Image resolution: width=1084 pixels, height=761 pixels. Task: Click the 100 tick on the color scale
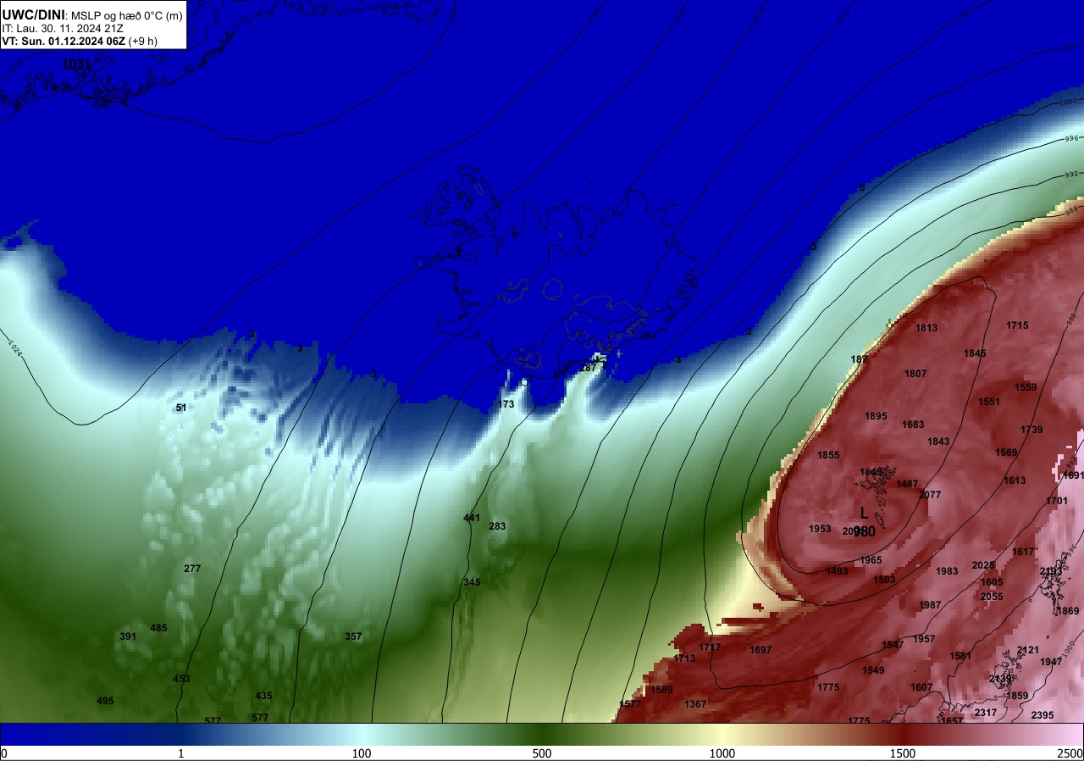pyautogui.click(x=362, y=753)
